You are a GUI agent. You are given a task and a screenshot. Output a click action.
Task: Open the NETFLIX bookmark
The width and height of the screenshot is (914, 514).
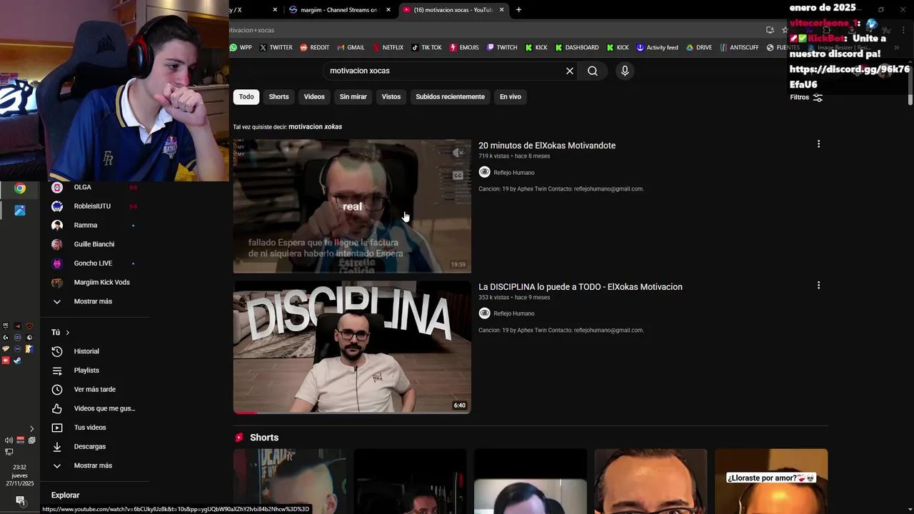[x=388, y=47]
